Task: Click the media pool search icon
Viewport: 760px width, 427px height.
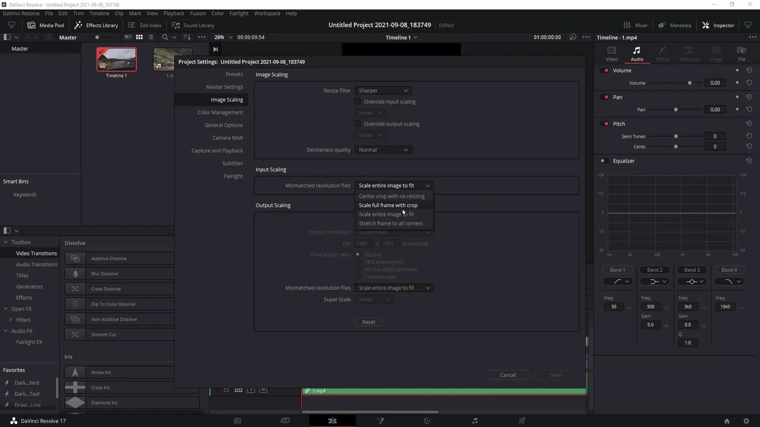Action: click(x=165, y=37)
